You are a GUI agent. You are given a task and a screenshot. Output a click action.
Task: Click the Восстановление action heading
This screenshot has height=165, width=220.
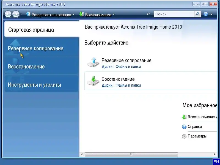118,79
